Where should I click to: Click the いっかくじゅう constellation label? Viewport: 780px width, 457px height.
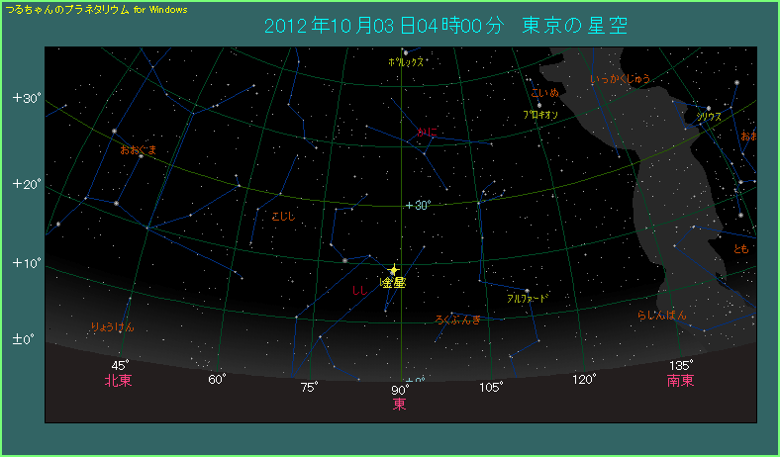[620, 79]
